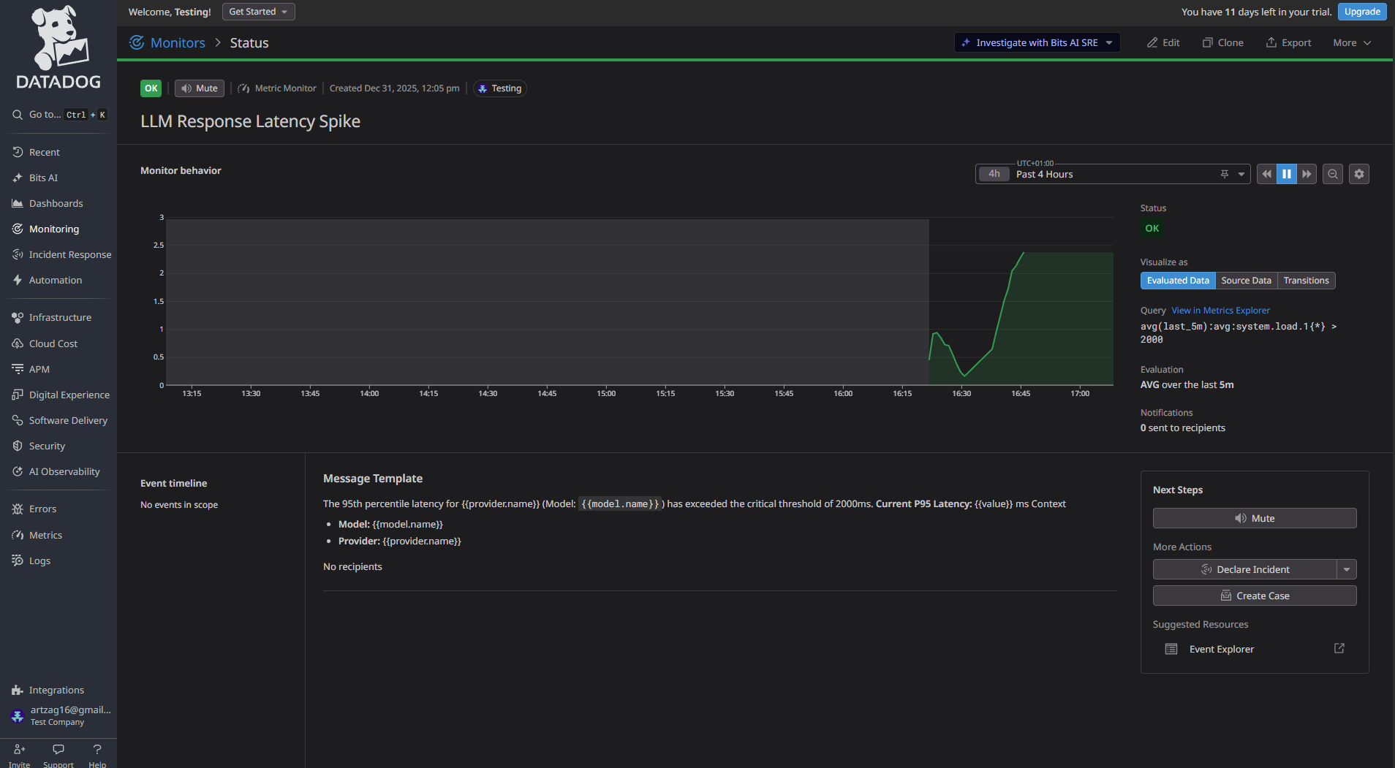
Task: Click the Security shield icon
Action: pyautogui.click(x=18, y=446)
